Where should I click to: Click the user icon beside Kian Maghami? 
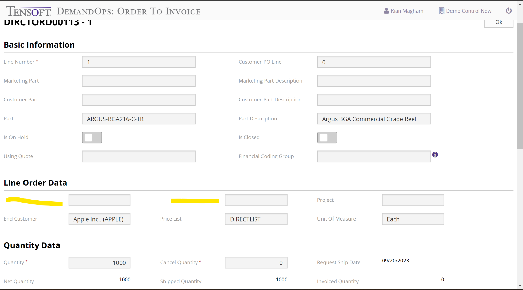(x=386, y=11)
